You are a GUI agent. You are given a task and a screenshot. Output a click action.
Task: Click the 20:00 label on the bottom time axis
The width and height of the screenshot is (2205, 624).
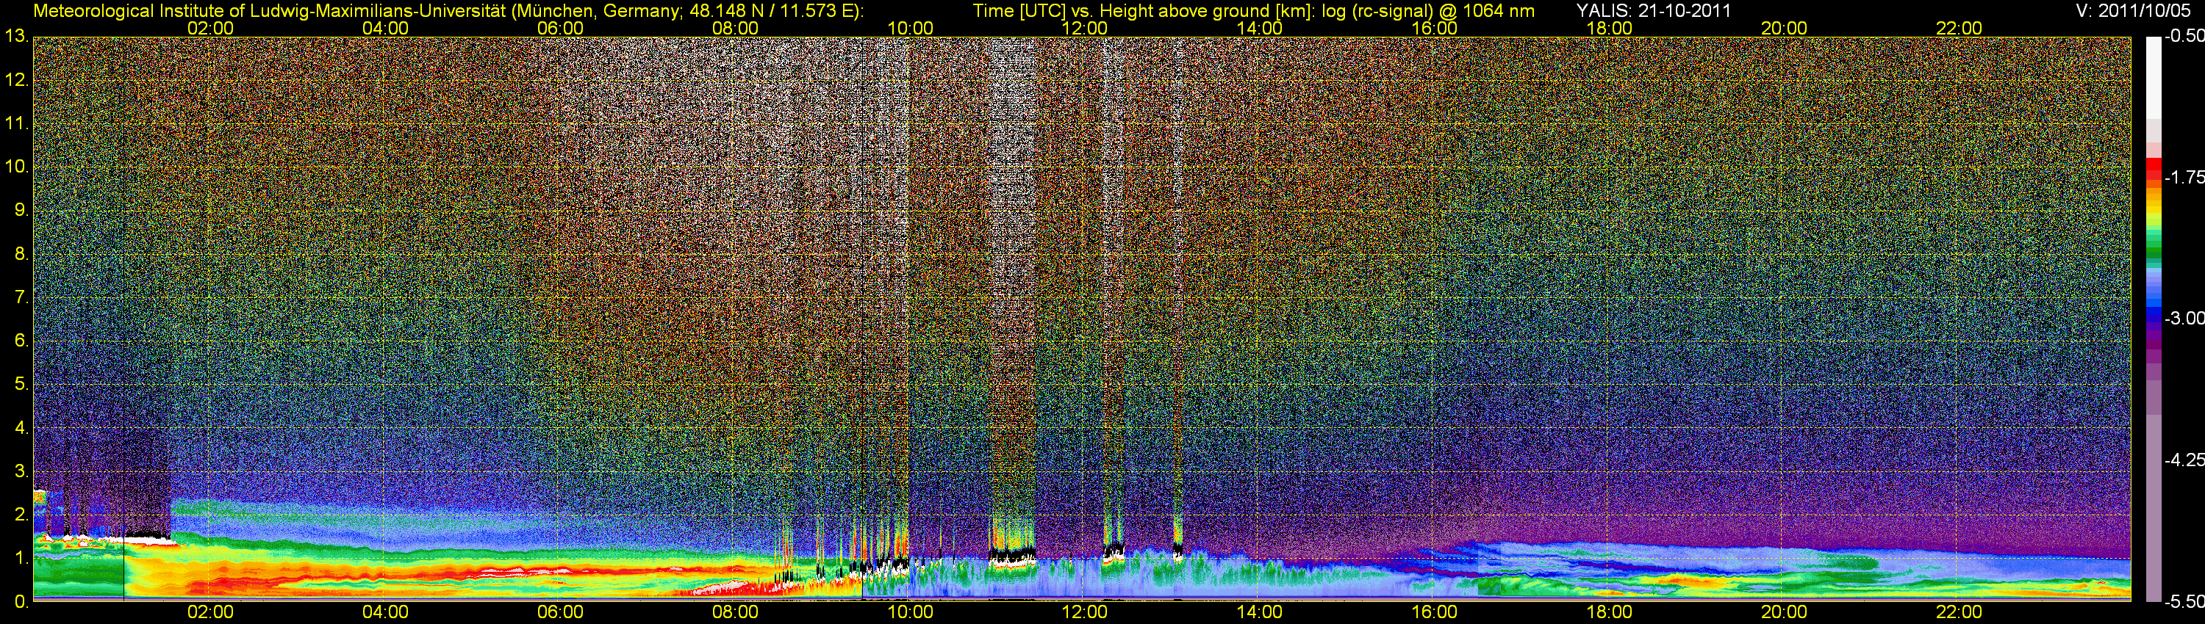click(1784, 612)
